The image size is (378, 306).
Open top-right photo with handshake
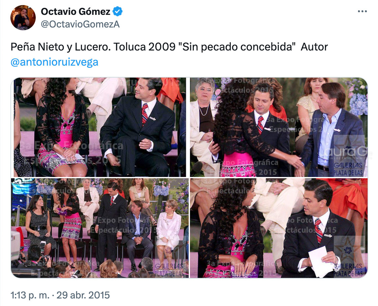(x=279, y=127)
